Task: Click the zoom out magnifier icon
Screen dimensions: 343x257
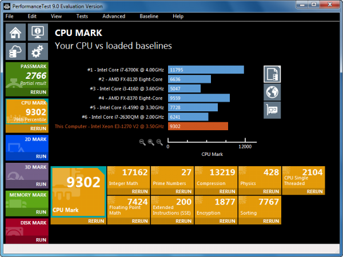Action: [x=142, y=142]
